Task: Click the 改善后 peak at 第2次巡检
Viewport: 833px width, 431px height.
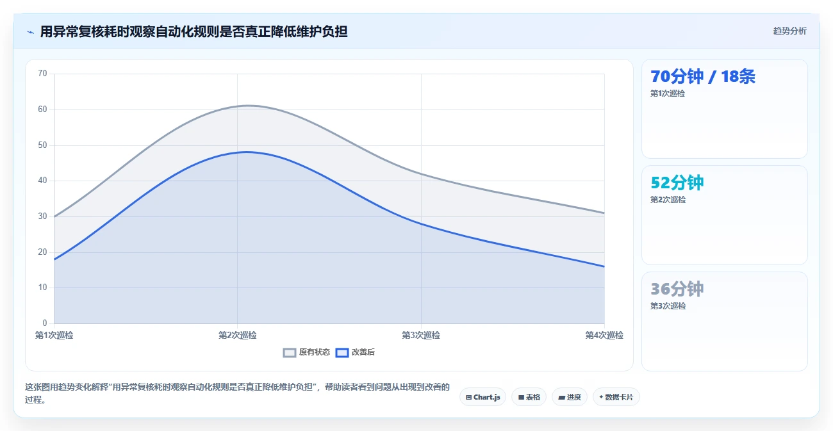Action: coord(238,152)
